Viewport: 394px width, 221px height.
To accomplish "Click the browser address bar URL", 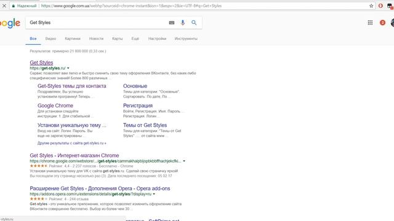I will [131, 6].
